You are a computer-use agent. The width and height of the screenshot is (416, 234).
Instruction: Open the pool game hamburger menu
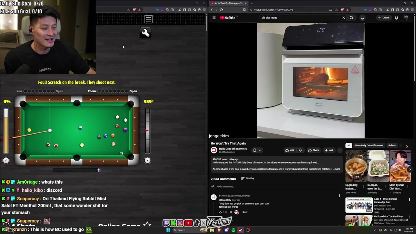148,19
